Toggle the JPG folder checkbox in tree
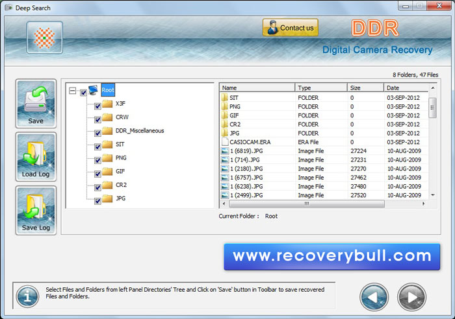 pyautogui.click(x=97, y=201)
